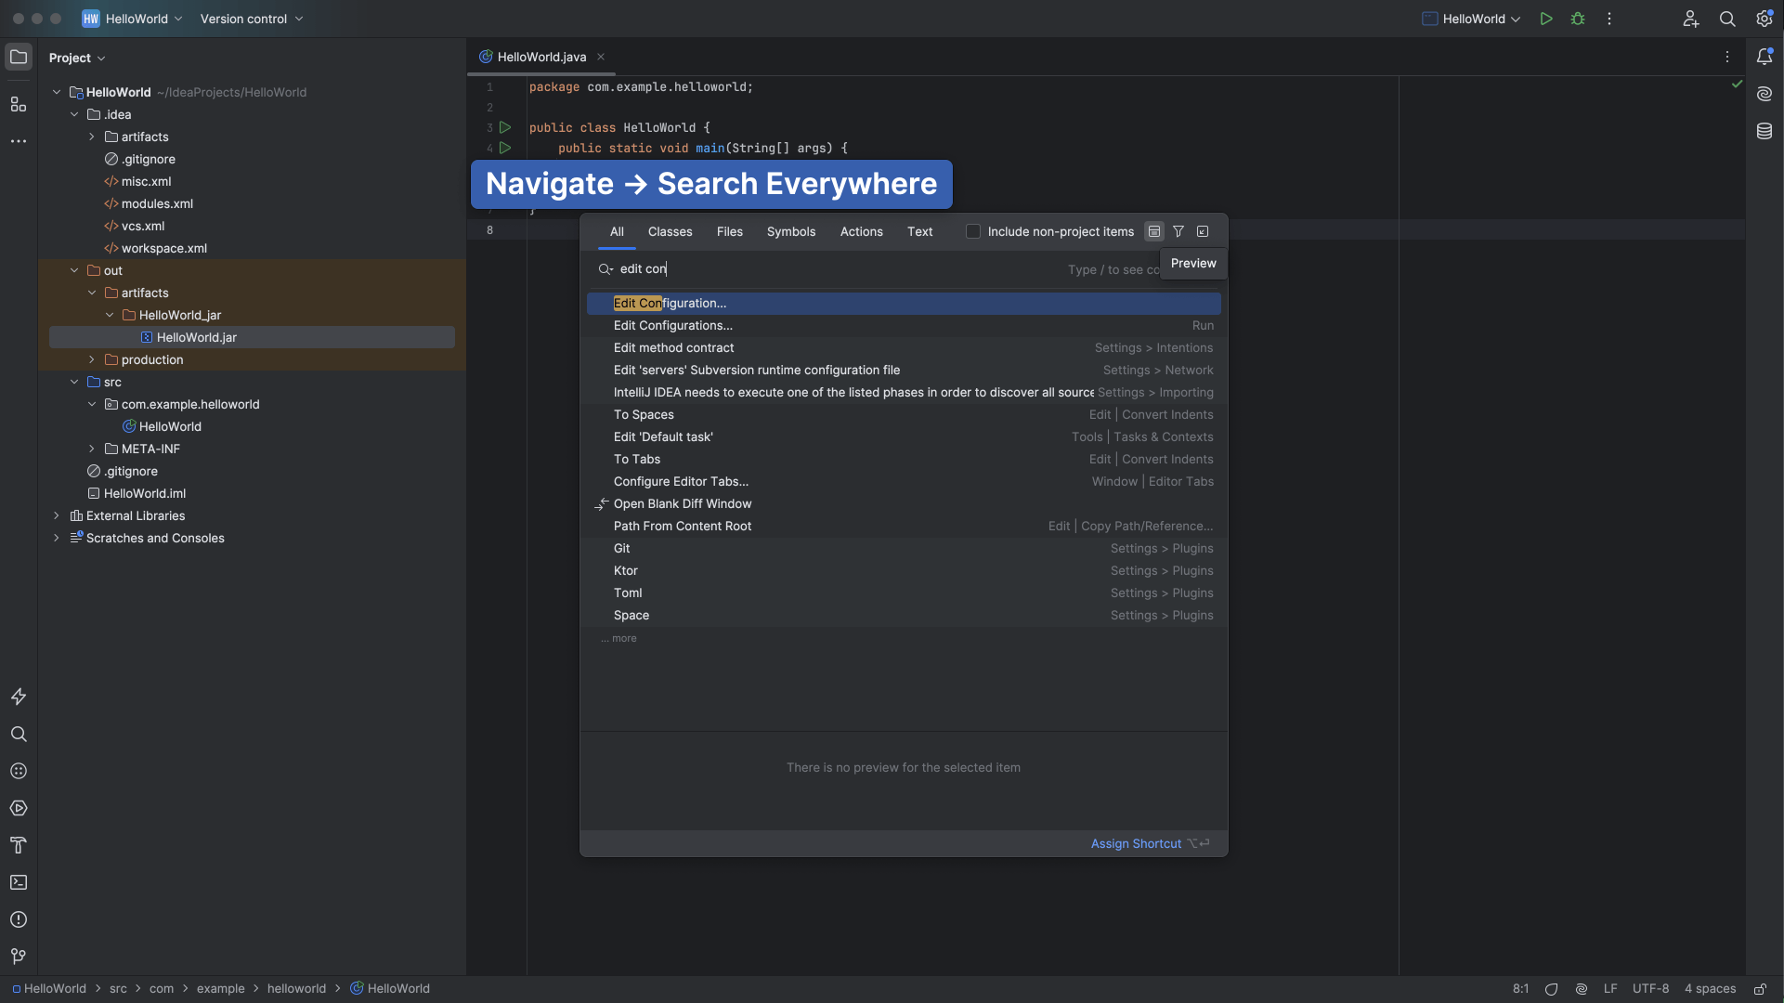Open the search filter options
Screen dimensions: 1784x1003
1178,231
